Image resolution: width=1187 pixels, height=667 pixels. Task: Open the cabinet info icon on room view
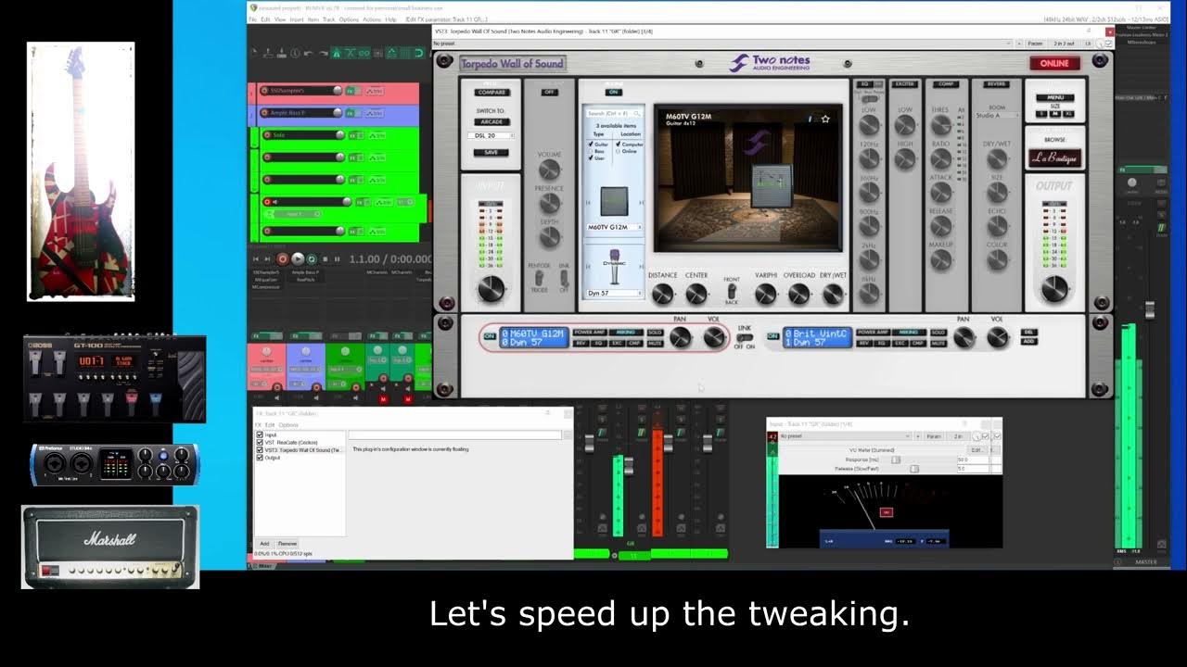(x=811, y=119)
